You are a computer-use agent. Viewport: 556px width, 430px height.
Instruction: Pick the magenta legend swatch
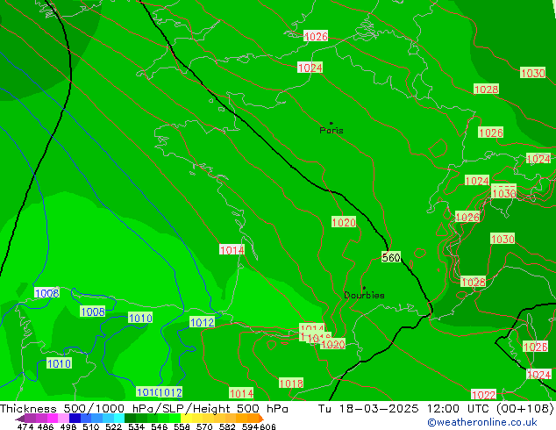point(53,418)
